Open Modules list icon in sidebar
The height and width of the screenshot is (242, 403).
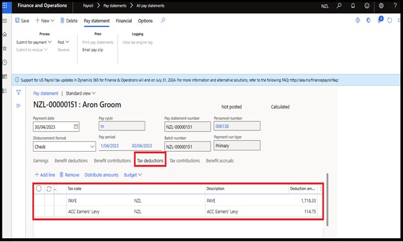click(x=5, y=91)
